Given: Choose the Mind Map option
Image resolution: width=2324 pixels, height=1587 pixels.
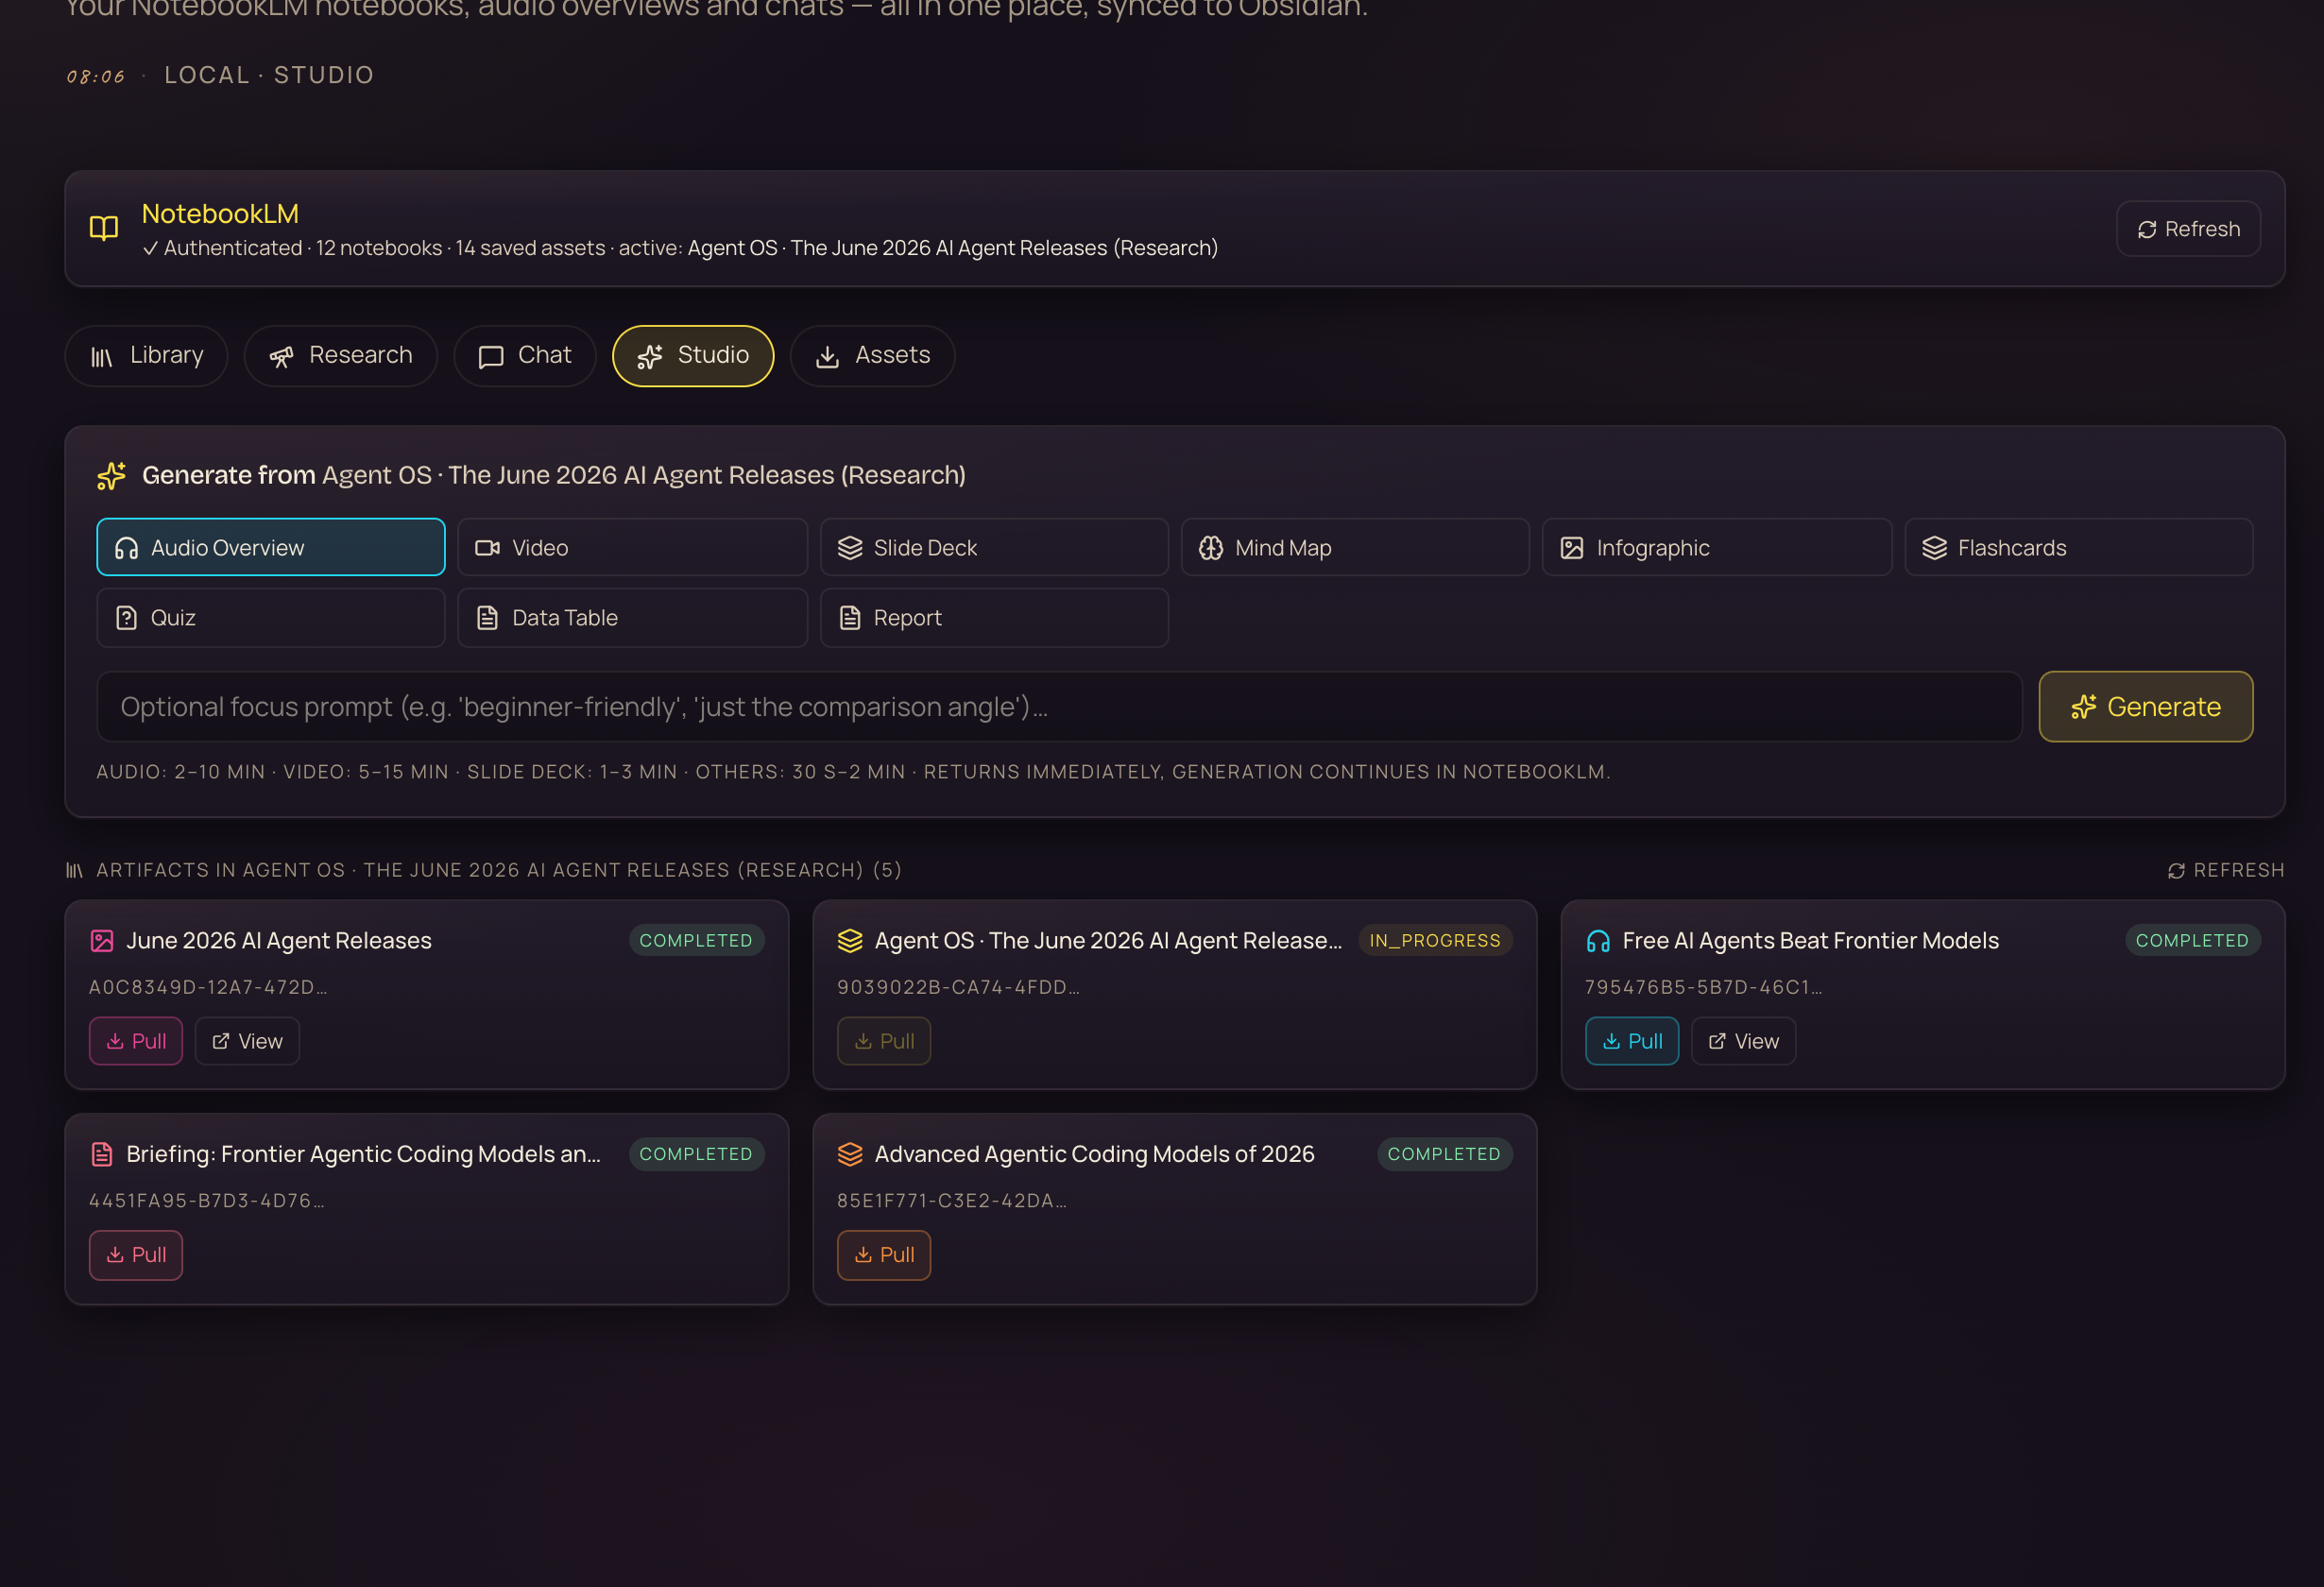Looking at the screenshot, I should pos(1355,547).
